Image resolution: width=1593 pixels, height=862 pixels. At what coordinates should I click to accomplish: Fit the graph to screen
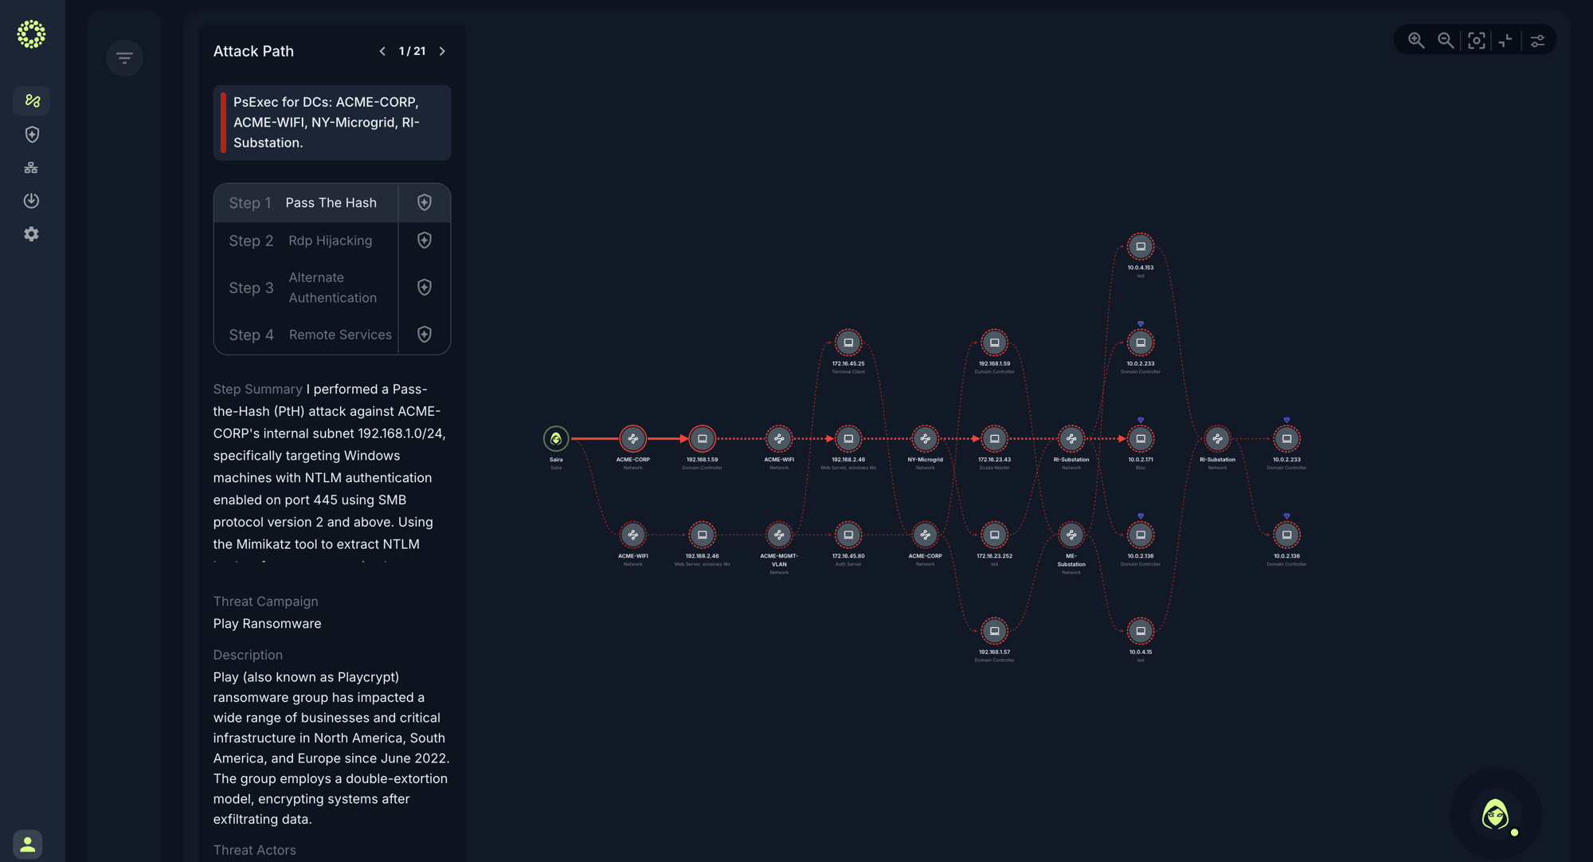point(1476,41)
